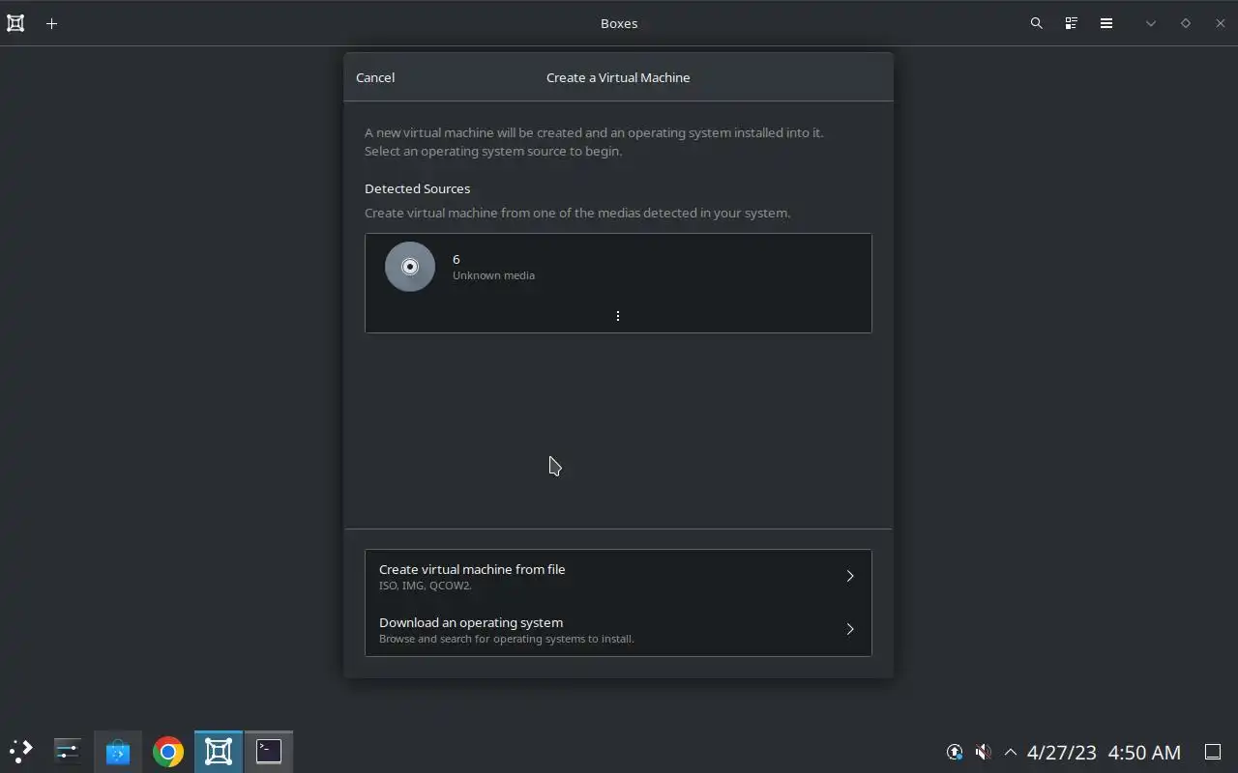Open the search icon in header
The image size is (1238, 773).
click(1037, 23)
